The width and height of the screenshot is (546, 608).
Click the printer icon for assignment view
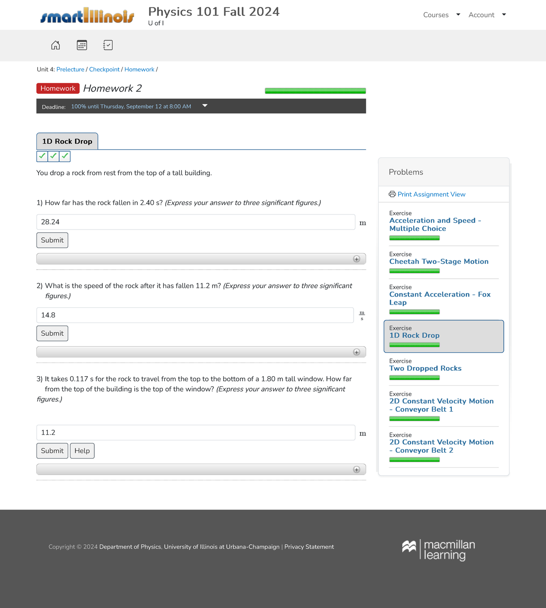tap(392, 194)
